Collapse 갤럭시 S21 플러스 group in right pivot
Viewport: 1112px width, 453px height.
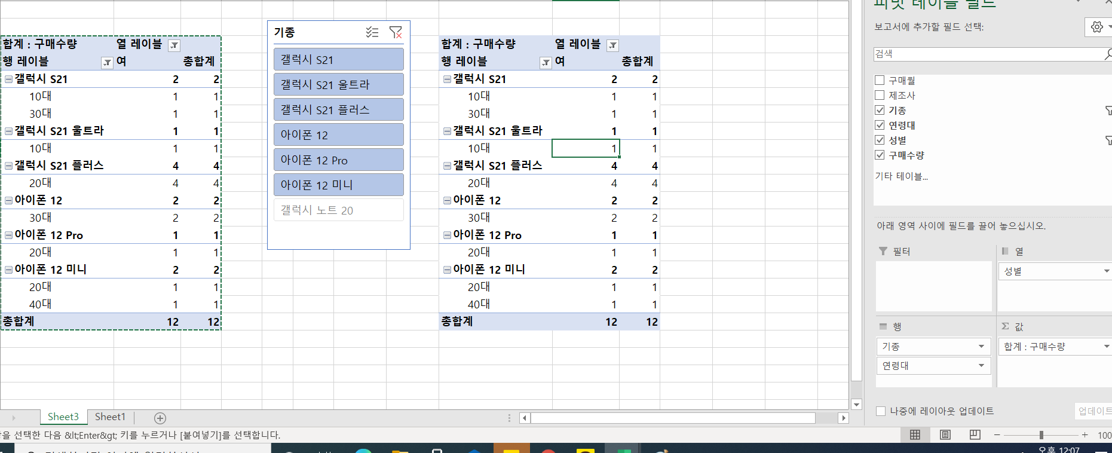[x=447, y=166]
